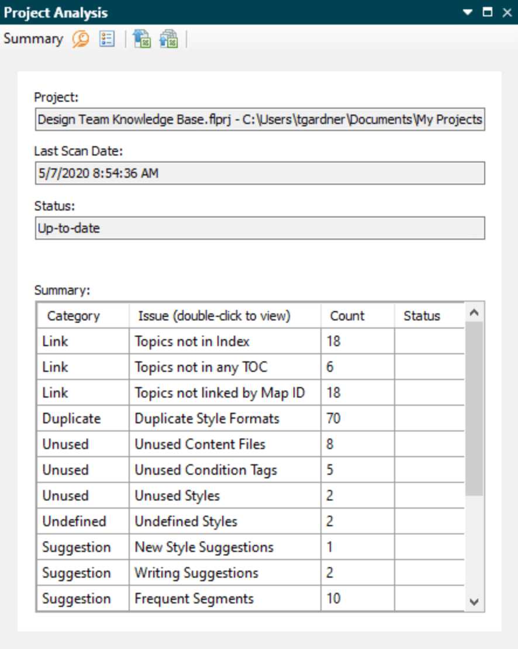
Task: Select the Unused Content Files row
Action: coord(200,444)
